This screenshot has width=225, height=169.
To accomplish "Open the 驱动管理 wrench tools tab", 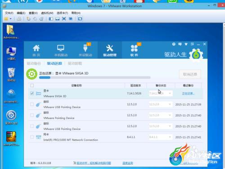I will point(110,50).
